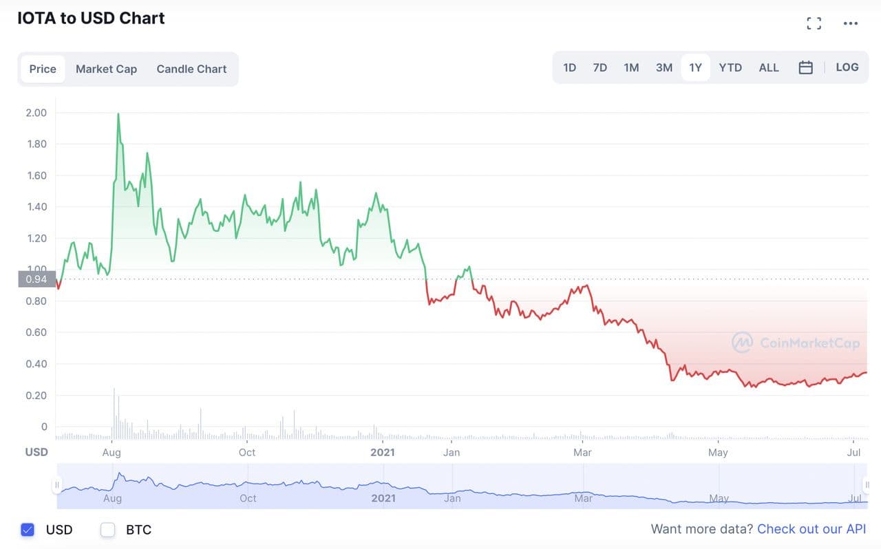Open the Check out our API link
The width and height of the screenshot is (881, 549).
tap(811, 529)
